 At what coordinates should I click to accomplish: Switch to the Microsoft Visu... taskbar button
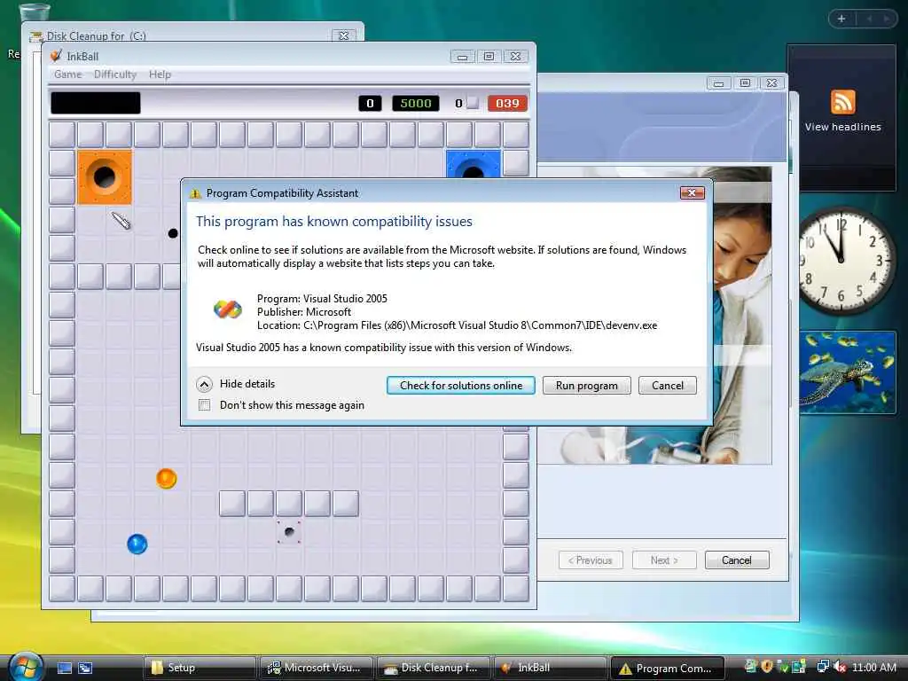click(x=317, y=668)
